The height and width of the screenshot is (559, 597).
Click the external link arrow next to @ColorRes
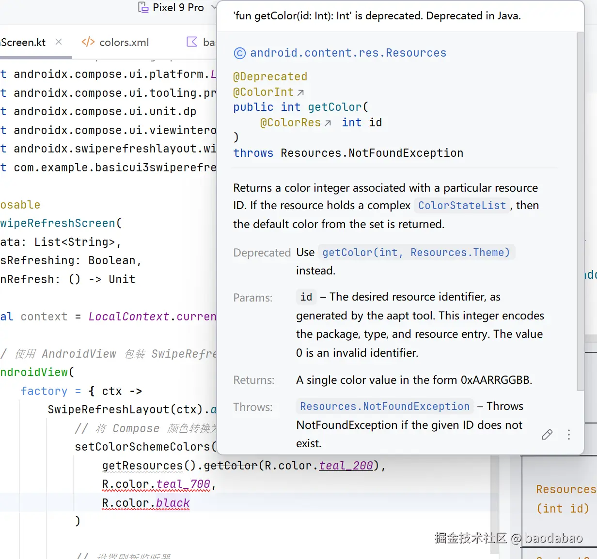[328, 123]
